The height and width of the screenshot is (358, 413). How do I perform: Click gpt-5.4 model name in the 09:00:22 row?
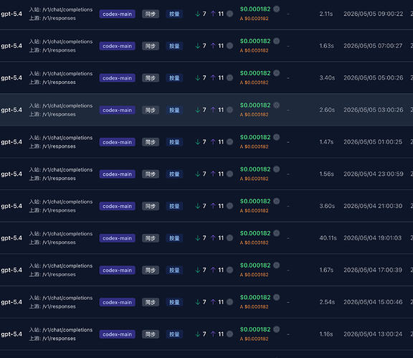click(x=11, y=14)
